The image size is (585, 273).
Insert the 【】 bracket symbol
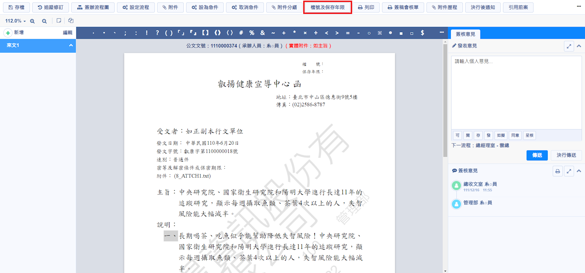205,33
